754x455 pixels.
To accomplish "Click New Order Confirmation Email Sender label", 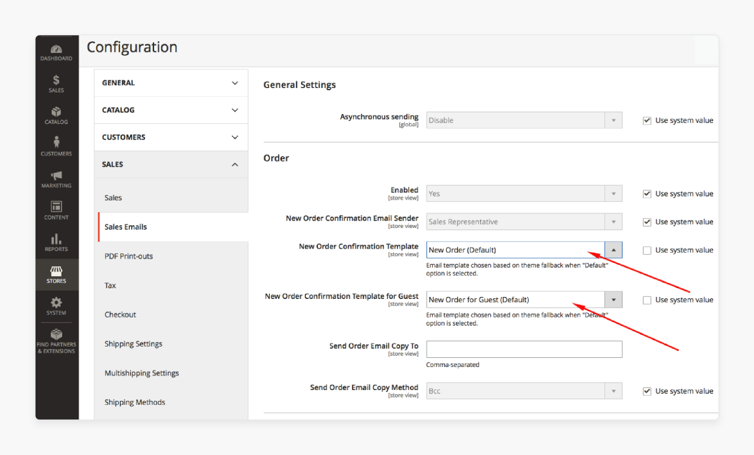I will tap(352, 218).
